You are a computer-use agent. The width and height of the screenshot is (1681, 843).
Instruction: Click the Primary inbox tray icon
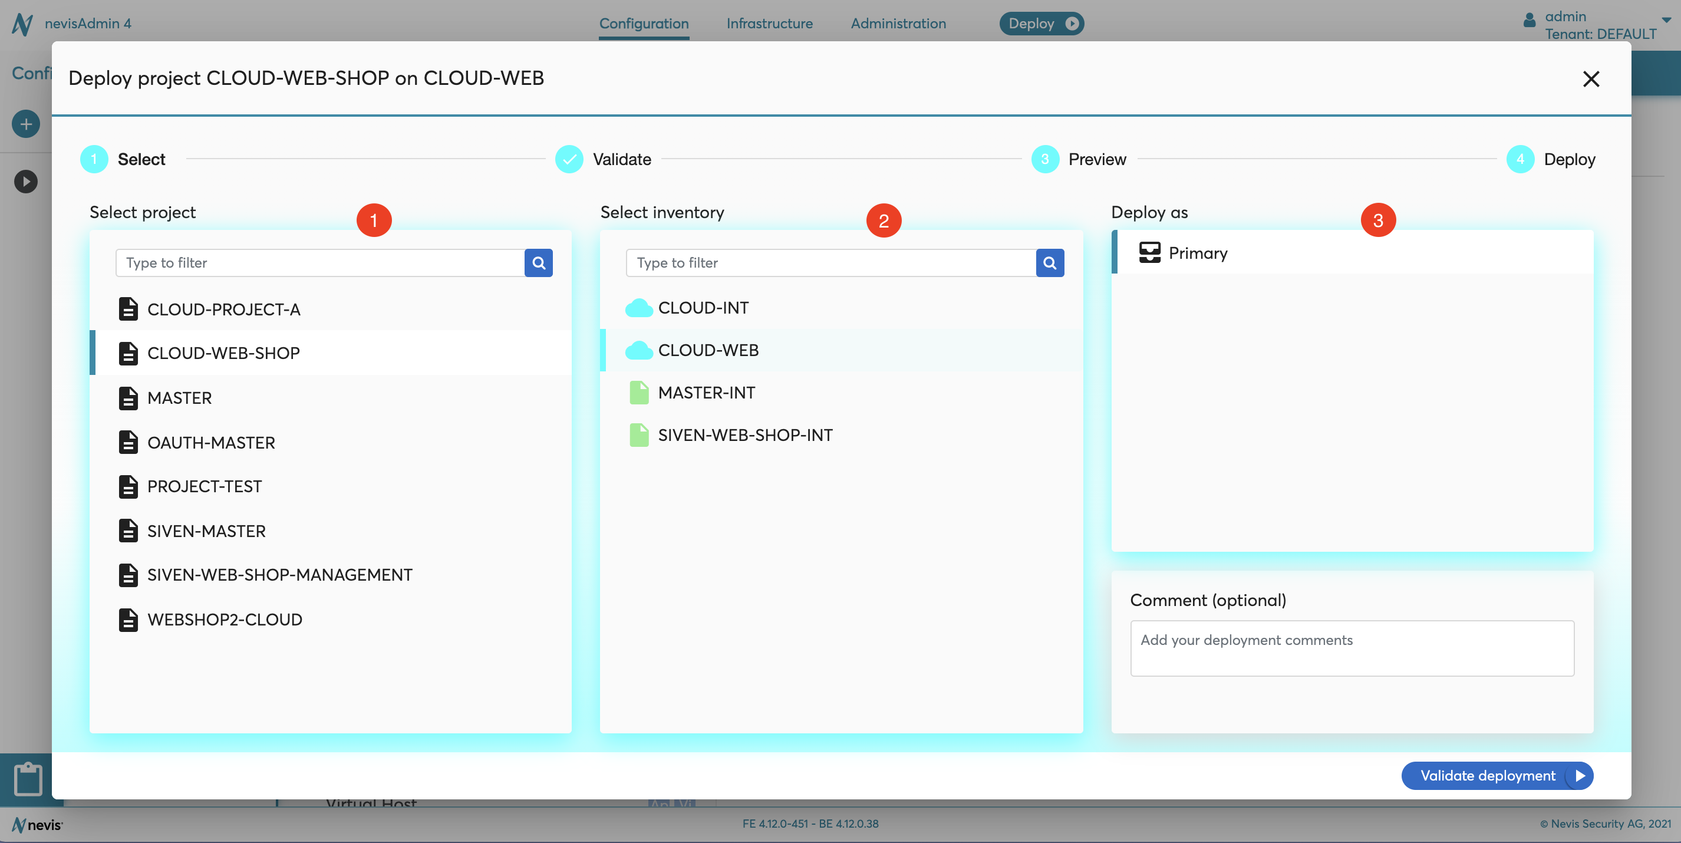pos(1149,252)
